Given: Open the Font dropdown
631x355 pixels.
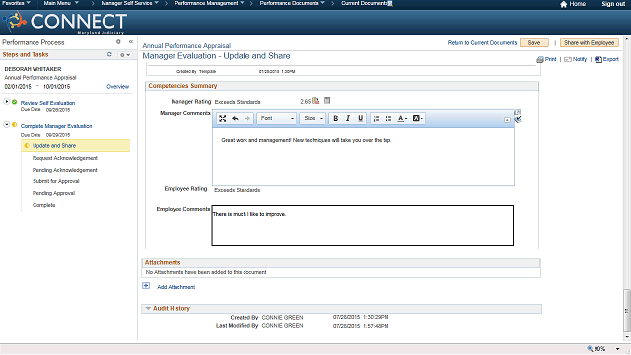Looking at the screenshot, I should point(277,118).
